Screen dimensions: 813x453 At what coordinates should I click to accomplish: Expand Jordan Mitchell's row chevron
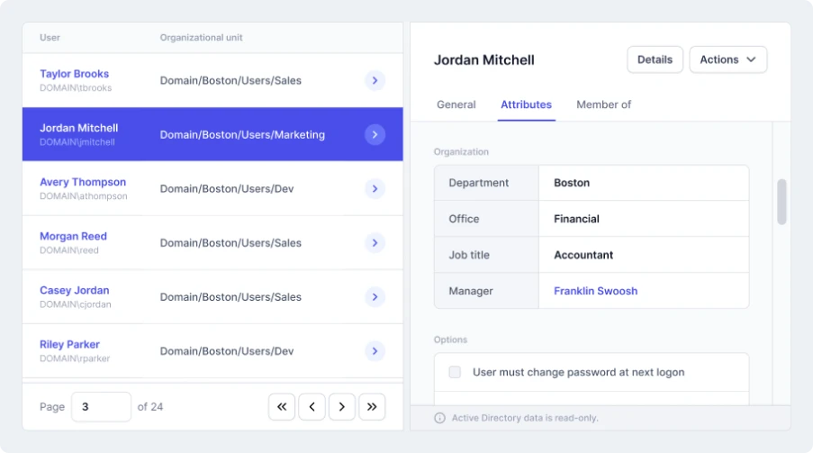coord(375,135)
